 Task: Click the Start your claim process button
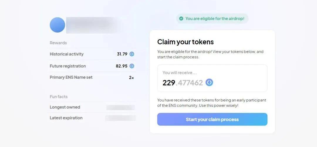pos(212,119)
